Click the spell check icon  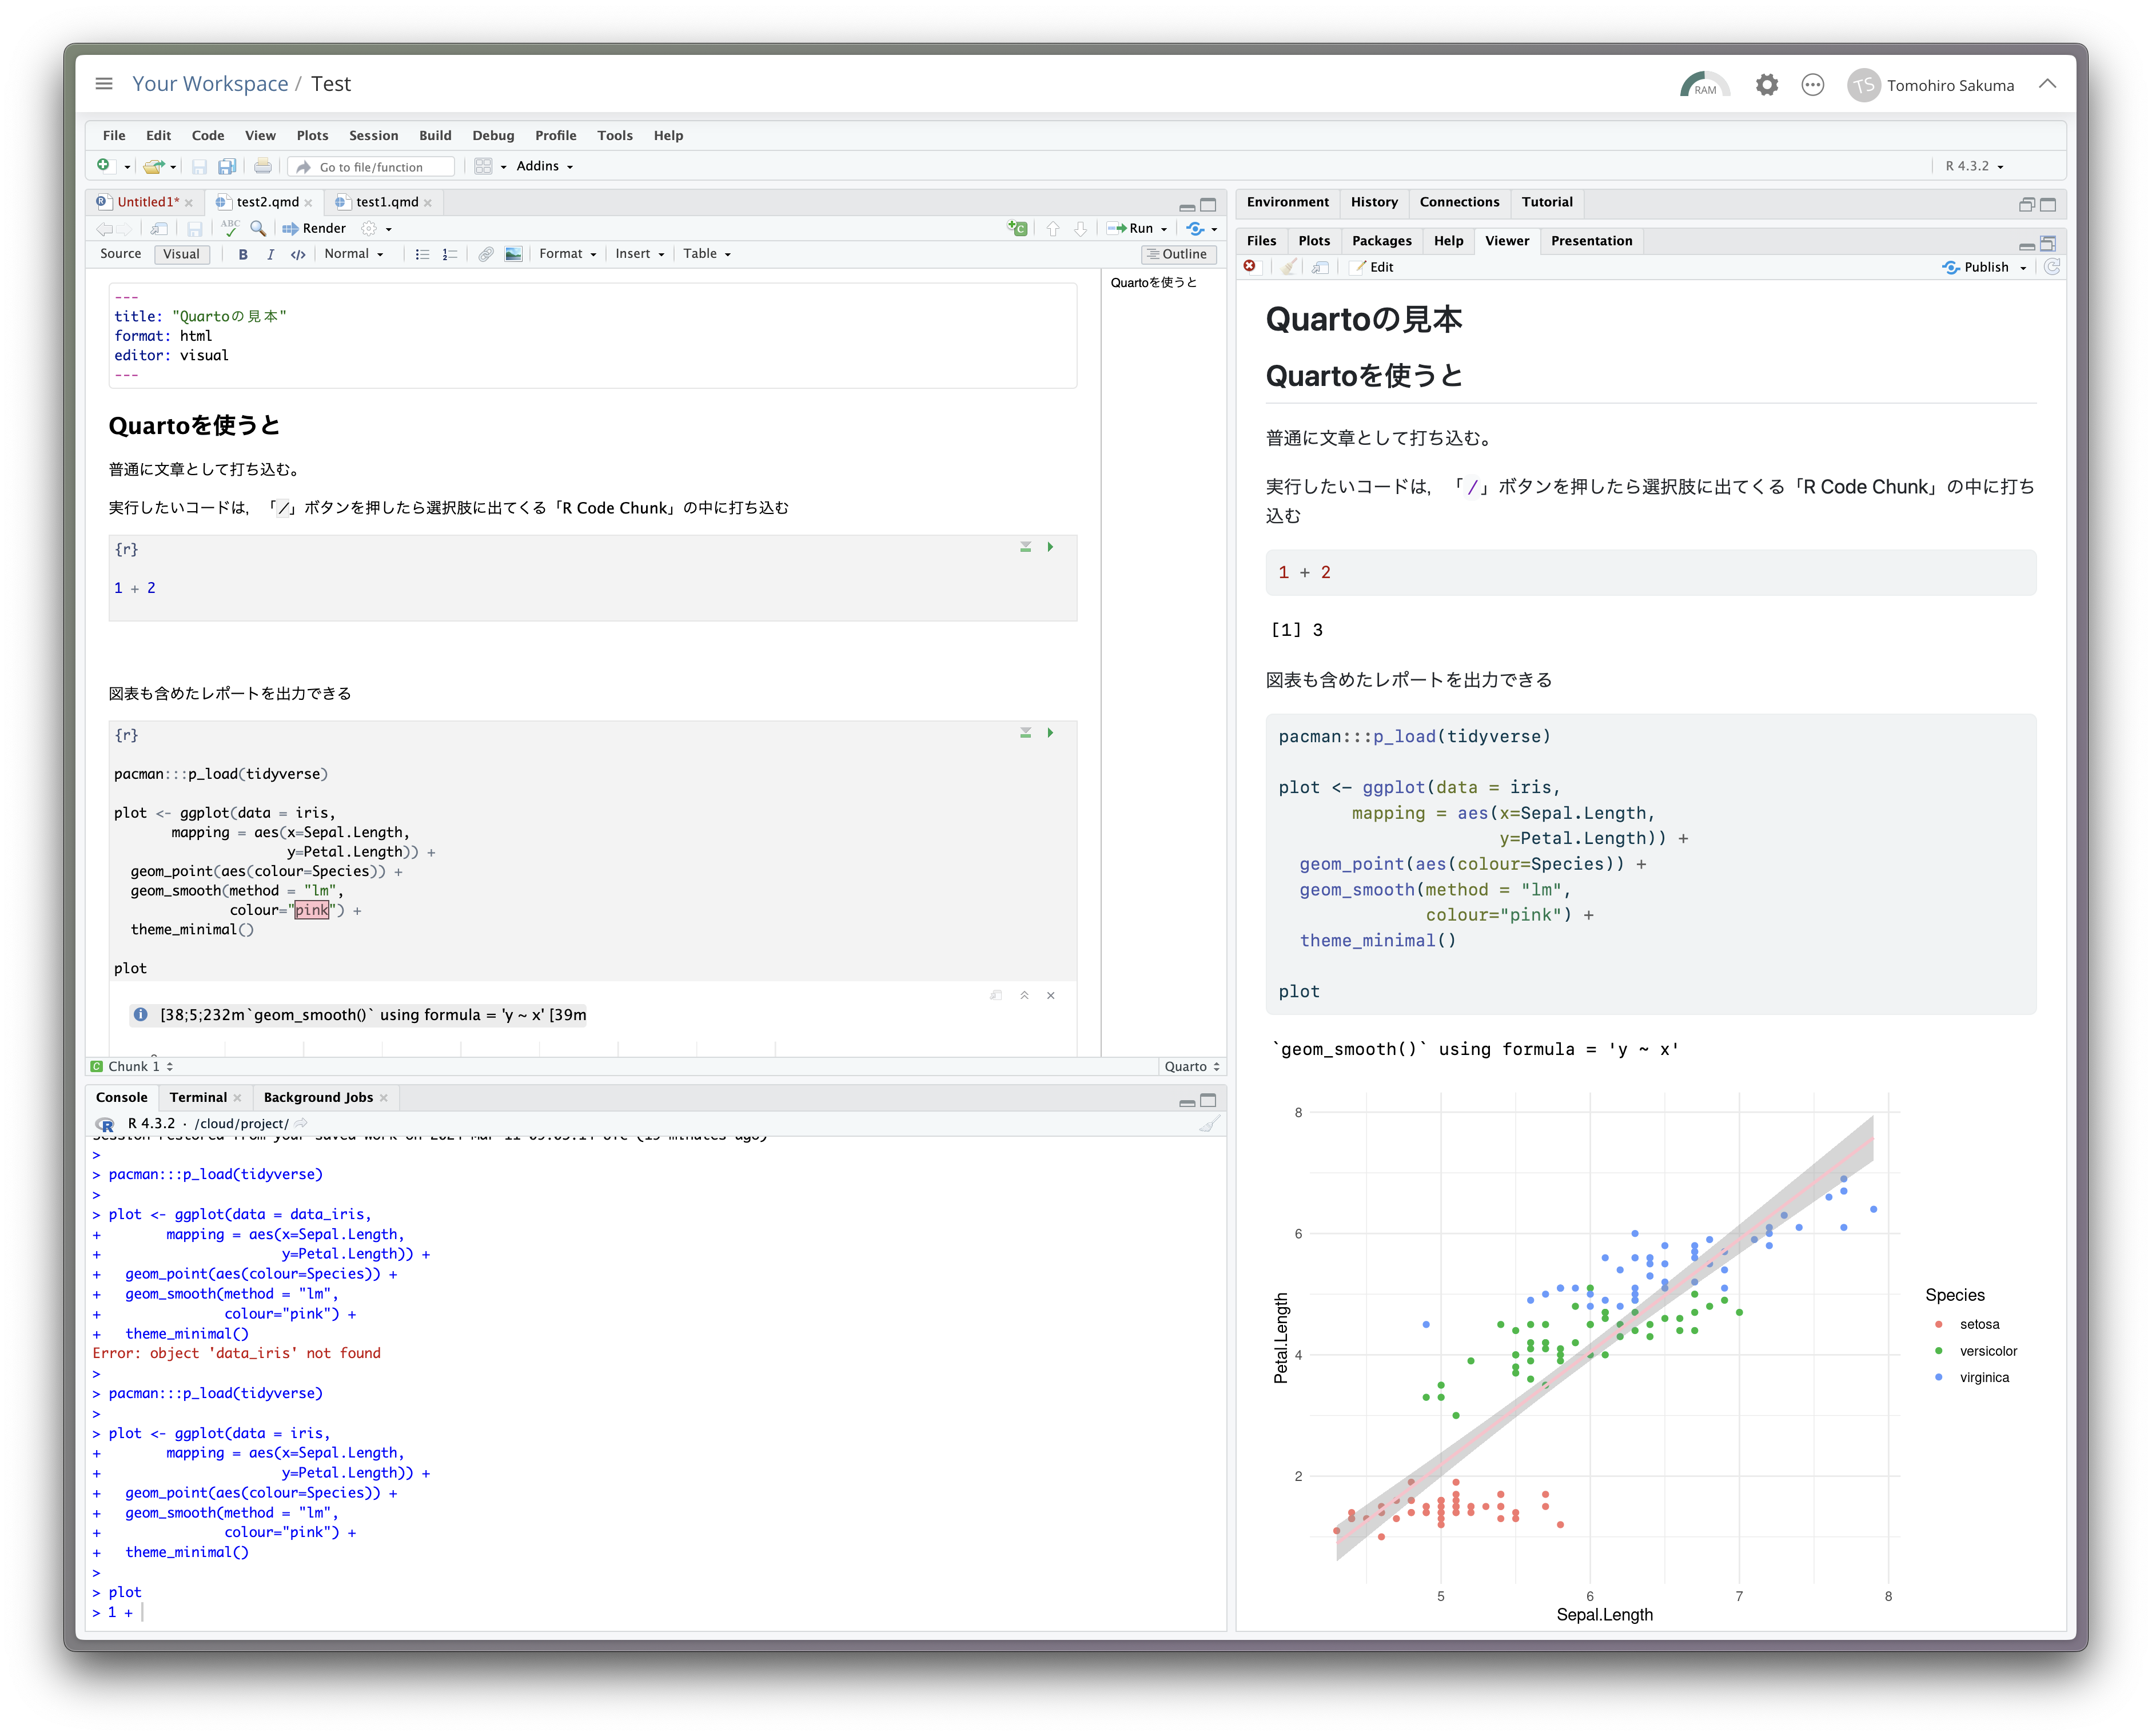pyautogui.click(x=230, y=228)
